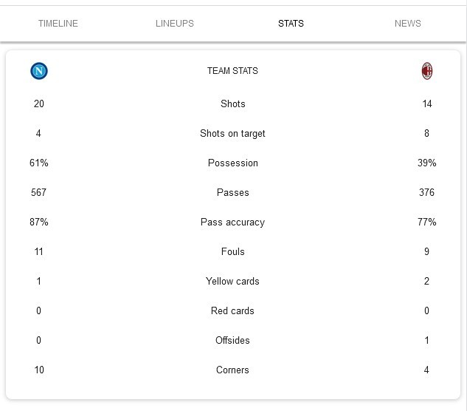Click the Offsides stat label
The width and height of the screenshot is (467, 411).
232,341
